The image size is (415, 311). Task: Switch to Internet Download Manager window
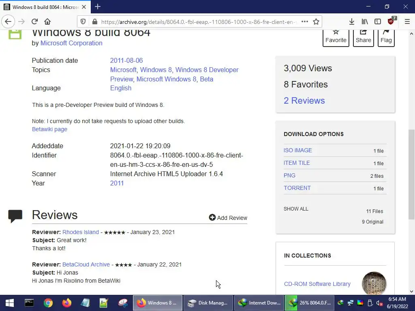point(259,303)
